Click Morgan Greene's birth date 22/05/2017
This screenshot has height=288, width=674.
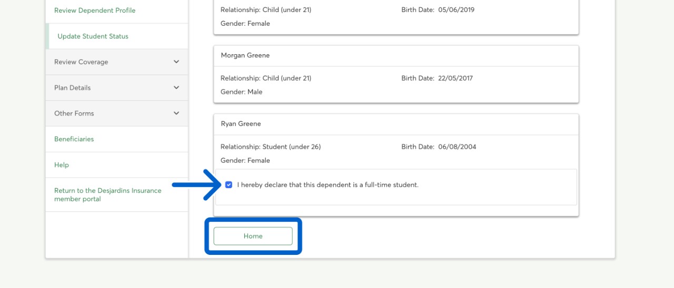tap(455, 78)
